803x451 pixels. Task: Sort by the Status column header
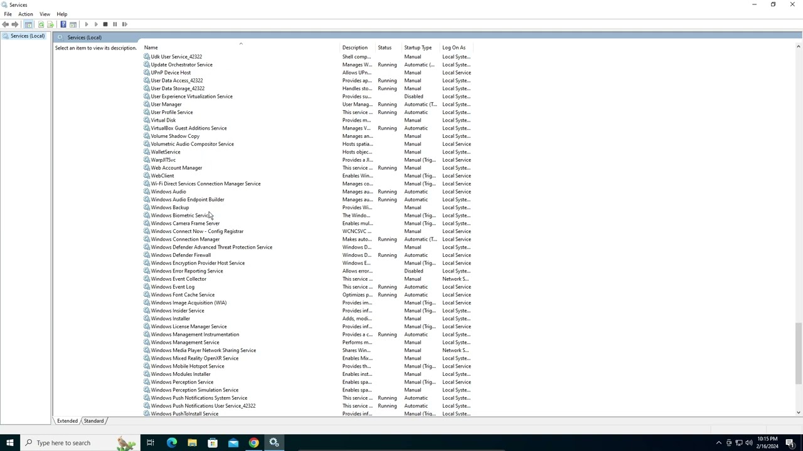[389, 48]
